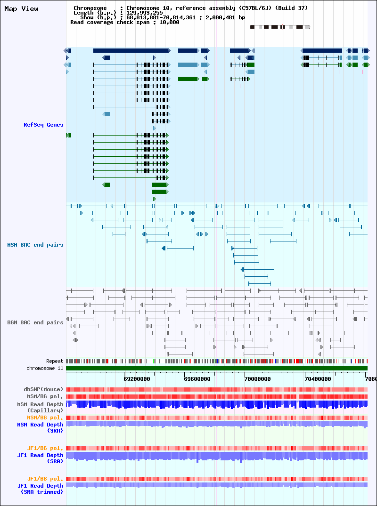Click the chromosome 10 track label
The height and width of the screenshot is (506, 377).
coord(45,368)
